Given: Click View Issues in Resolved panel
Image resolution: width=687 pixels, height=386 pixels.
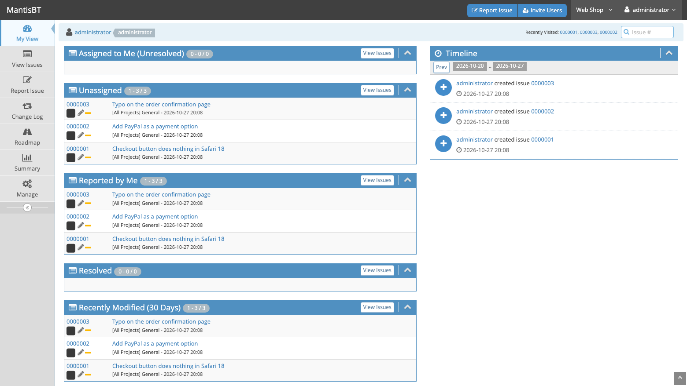Looking at the screenshot, I should point(377,270).
